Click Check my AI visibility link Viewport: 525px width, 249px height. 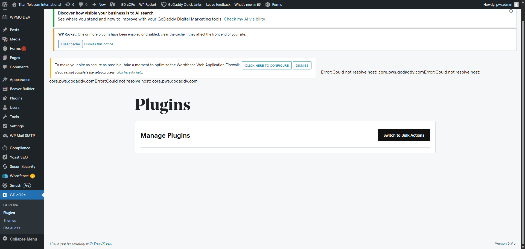pos(244,19)
